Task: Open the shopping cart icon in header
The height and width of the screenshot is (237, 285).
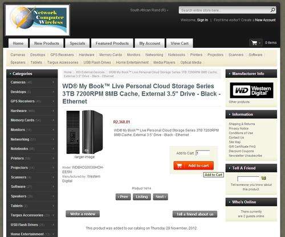Action: (254, 43)
